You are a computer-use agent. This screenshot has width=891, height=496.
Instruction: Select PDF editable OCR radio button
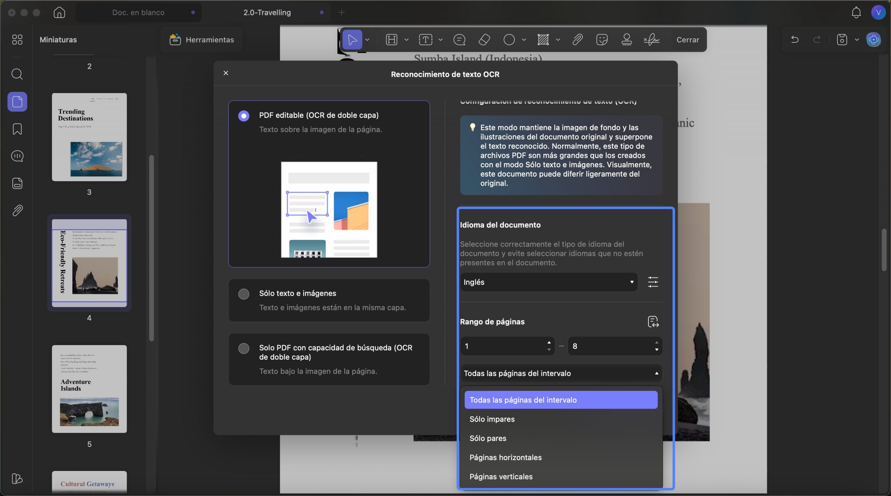244,115
